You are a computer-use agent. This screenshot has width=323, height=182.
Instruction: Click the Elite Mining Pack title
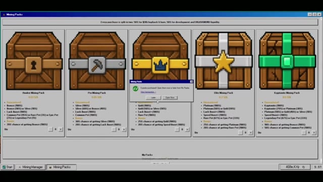[x=224, y=93]
